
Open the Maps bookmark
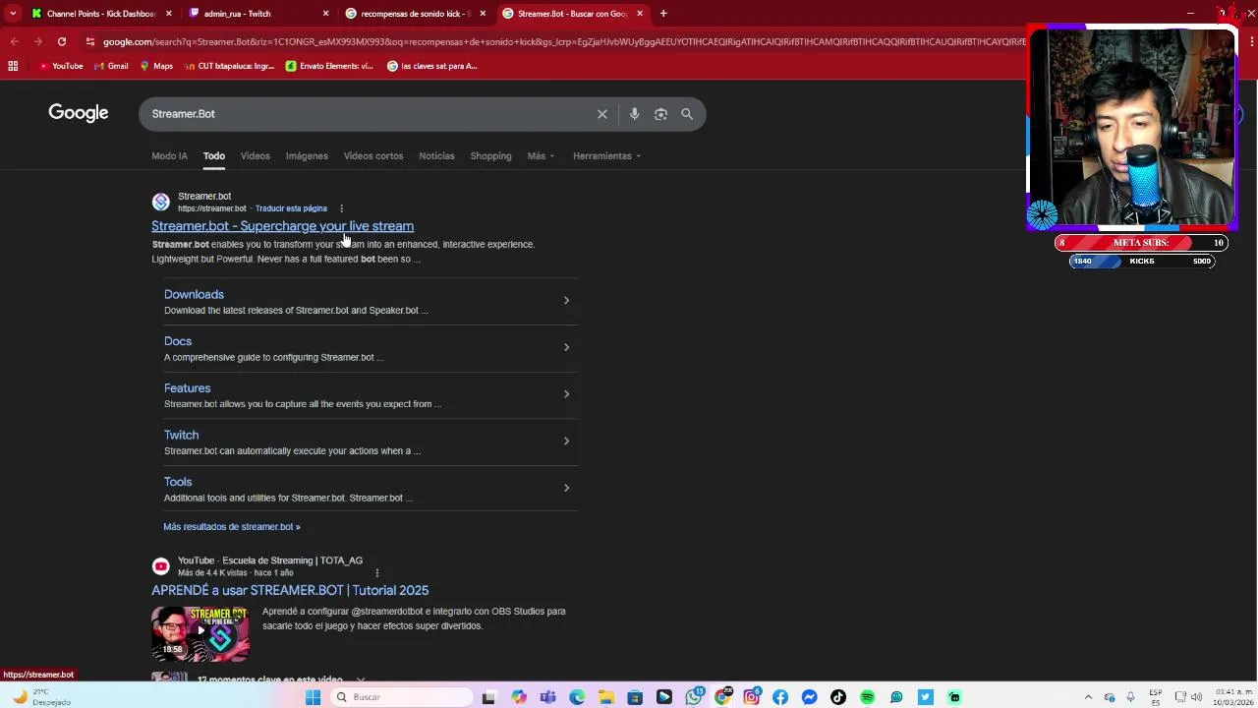(156, 66)
